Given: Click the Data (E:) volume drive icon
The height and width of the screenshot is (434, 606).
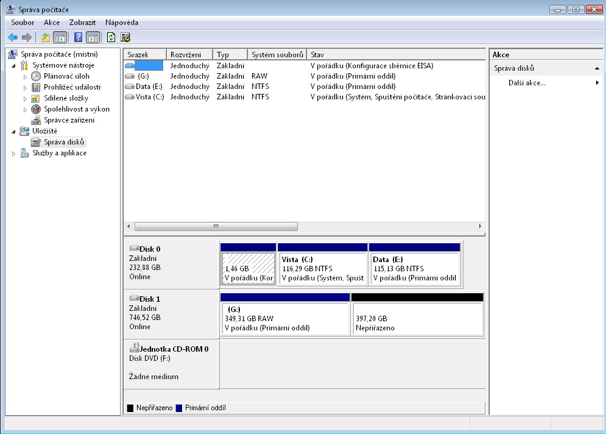Looking at the screenshot, I should tap(129, 87).
